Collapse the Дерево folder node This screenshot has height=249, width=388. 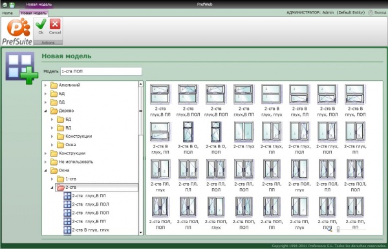tap(45, 111)
